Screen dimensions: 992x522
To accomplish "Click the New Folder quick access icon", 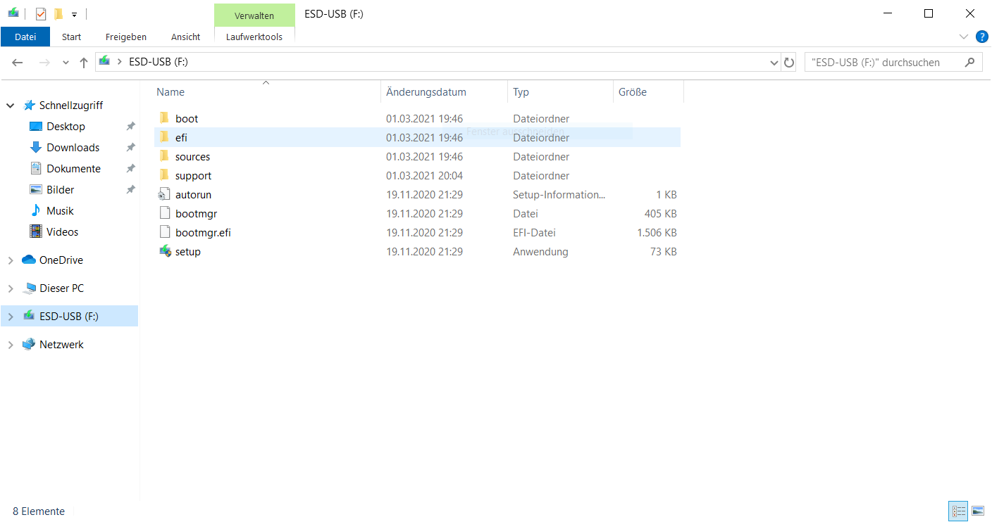I will pos(58,13).
